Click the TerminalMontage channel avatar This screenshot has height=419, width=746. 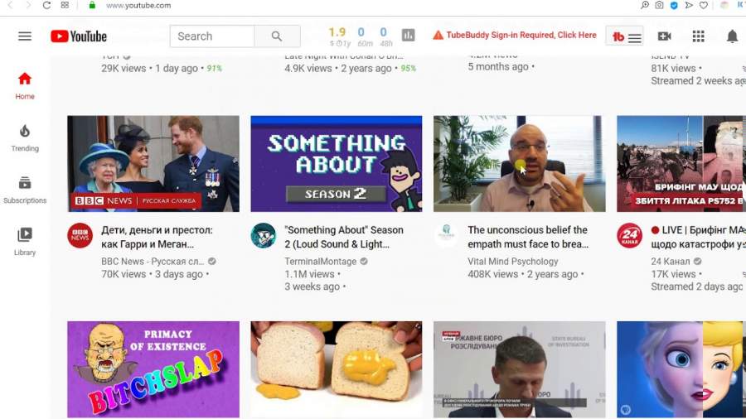tap(263, 235)
